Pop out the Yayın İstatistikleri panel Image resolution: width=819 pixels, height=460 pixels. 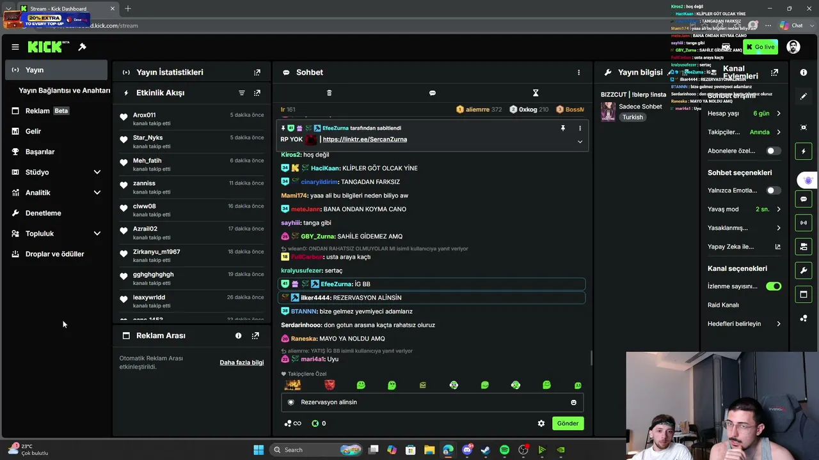[x=257, y=72]
